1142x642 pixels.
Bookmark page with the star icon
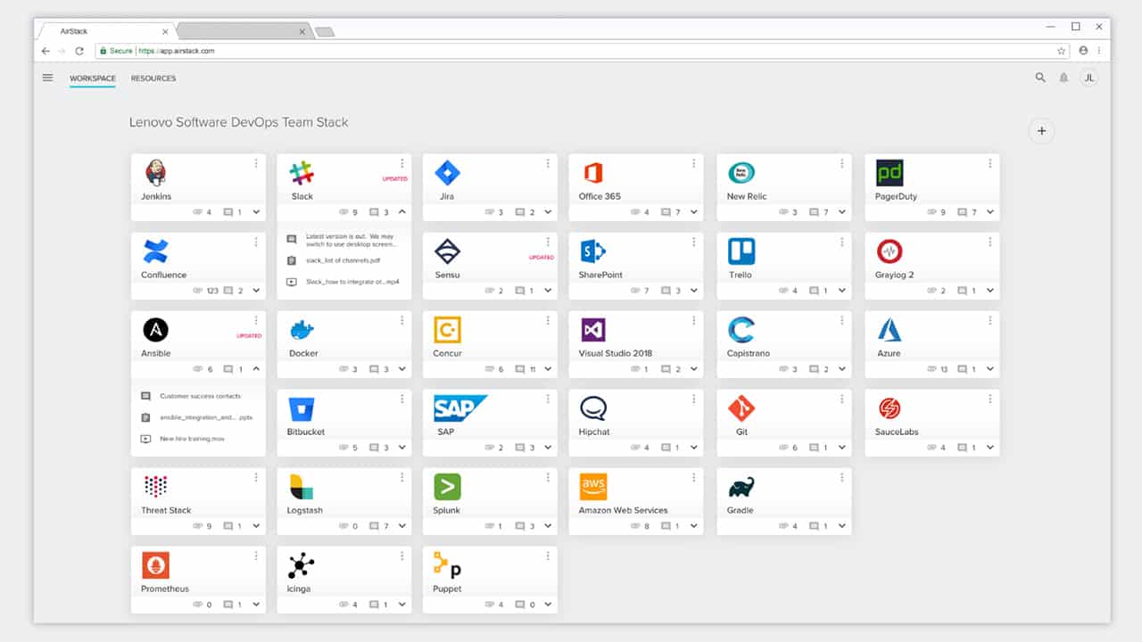point(1061,51)
